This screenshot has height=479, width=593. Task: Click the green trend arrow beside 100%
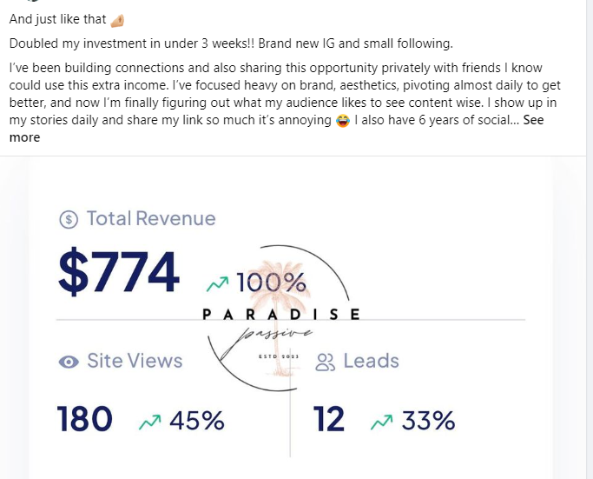tap(218, 283)
